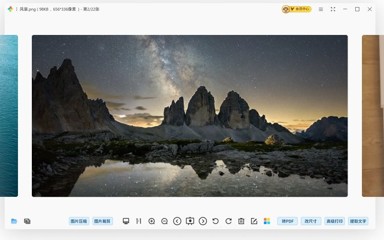Viewport: 384px width, 240px height.
Task: Click the colorful four-square grid icon
Action: [267, 221]
